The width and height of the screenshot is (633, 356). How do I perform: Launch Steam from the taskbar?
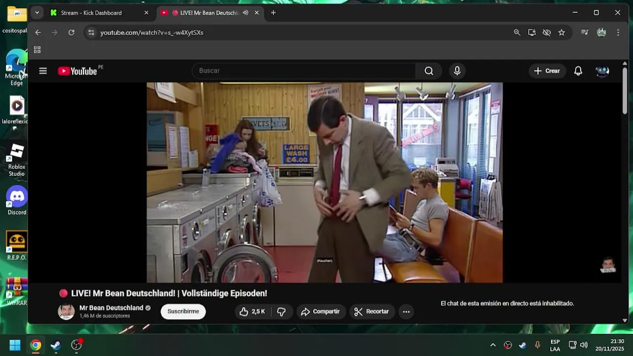pos(56,345)
